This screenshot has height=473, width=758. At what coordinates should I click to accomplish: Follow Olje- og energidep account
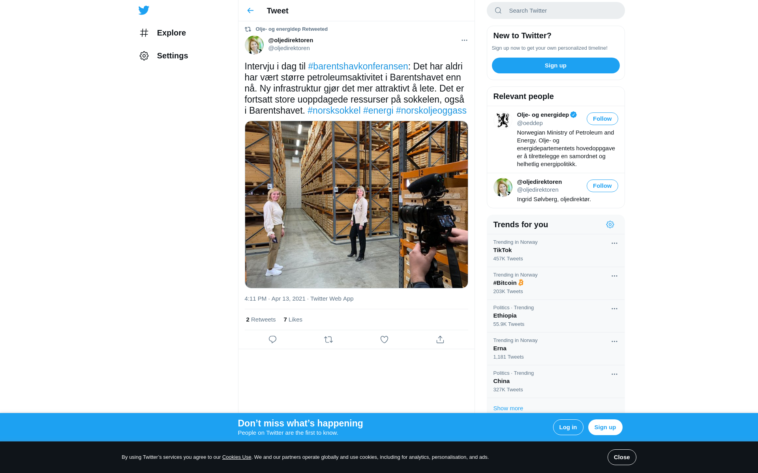click(602, 119)
